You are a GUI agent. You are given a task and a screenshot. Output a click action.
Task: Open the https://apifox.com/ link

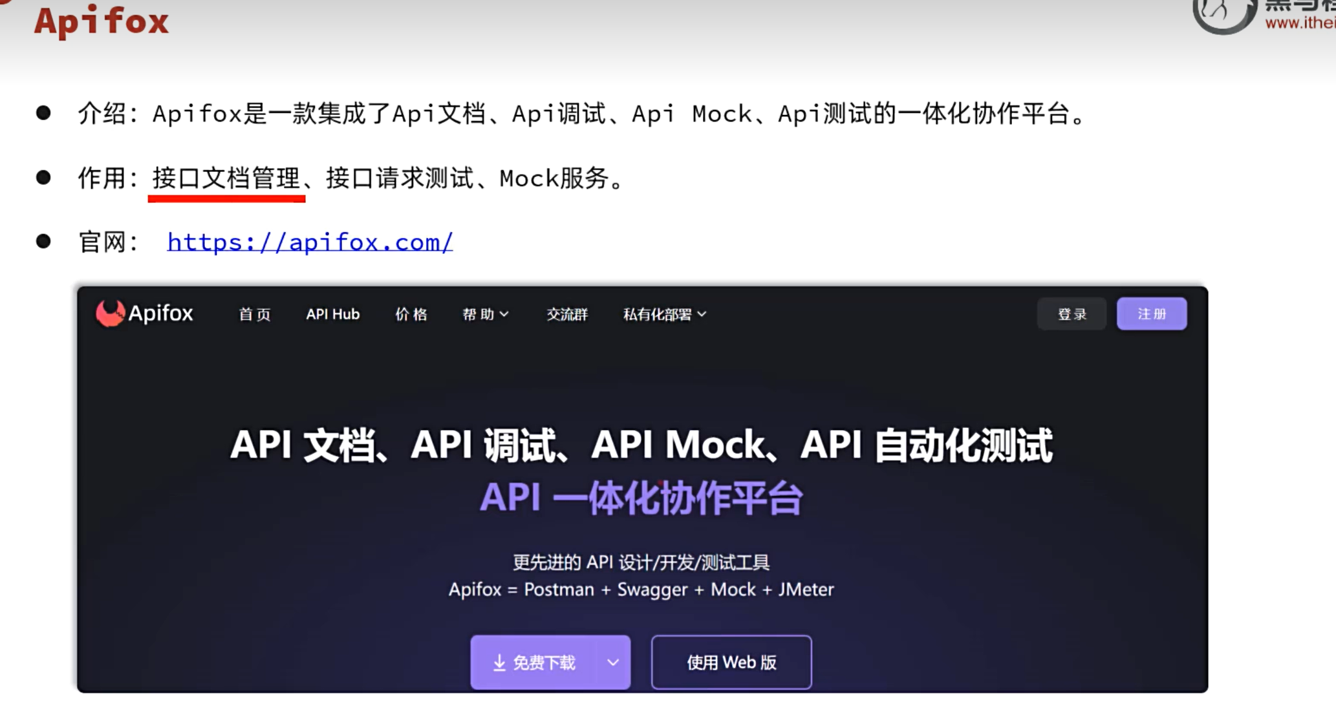pyautogui.click(x=310, y=242)
